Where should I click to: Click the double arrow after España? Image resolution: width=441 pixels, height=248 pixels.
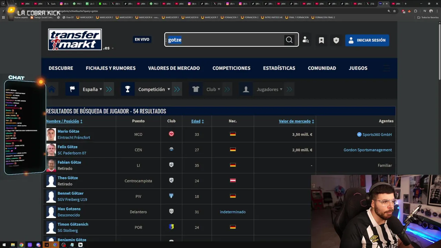pos(109,89)
